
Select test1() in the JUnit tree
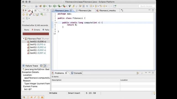36,45
